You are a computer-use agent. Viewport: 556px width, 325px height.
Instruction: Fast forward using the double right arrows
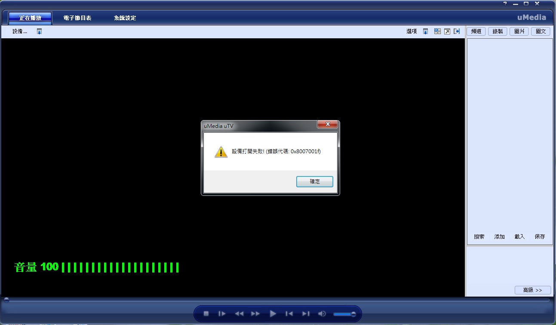coord(255,314)
